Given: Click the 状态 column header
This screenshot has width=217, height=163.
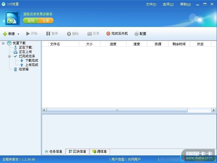Looking at the screenshot, I should click(x=200, y=44).
